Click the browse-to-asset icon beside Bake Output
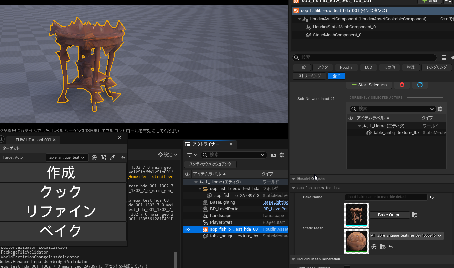 [415, 215]
